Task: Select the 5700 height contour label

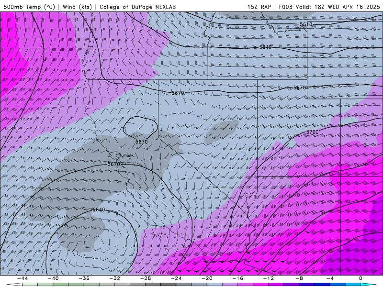Action: pos(313,132)
